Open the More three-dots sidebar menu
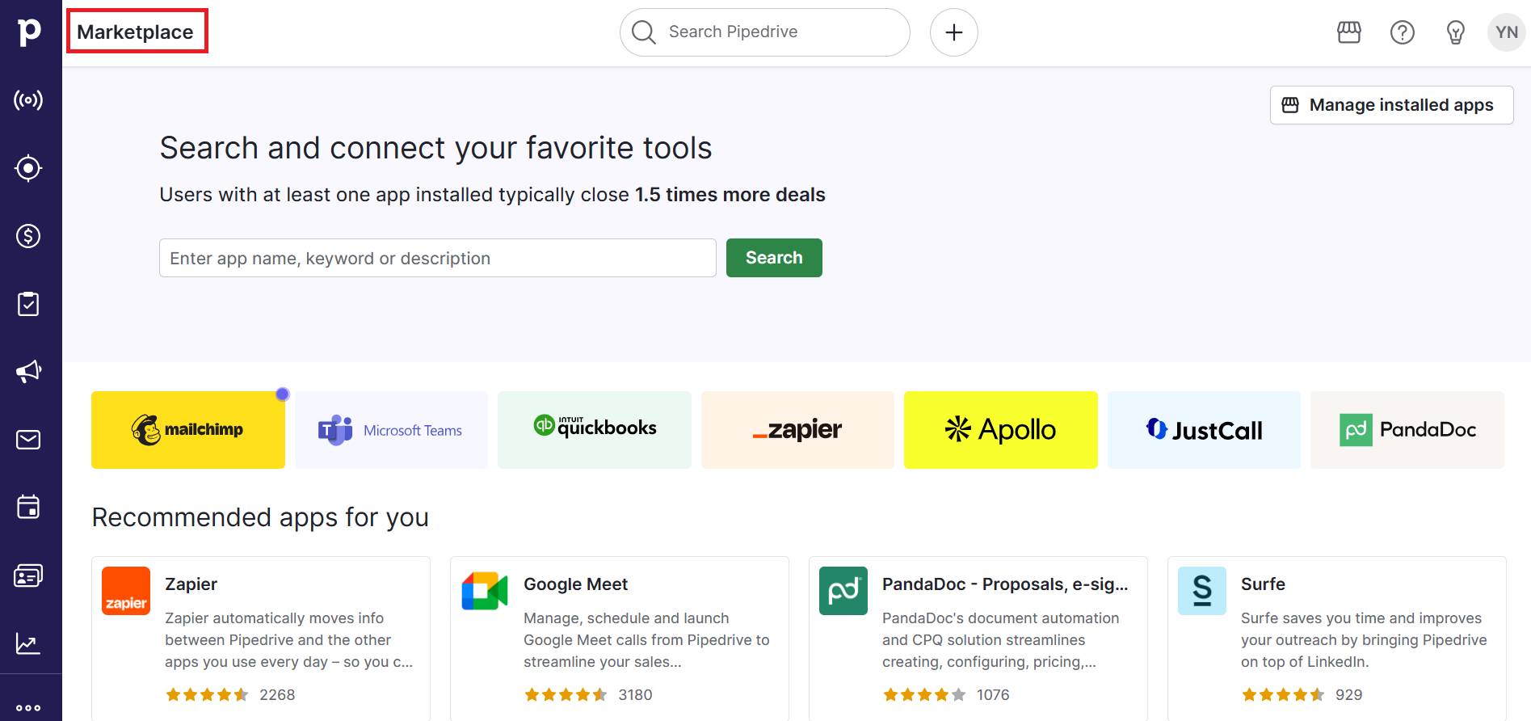The height and width of the screenshot is (721, 1531). click(28, 707)
